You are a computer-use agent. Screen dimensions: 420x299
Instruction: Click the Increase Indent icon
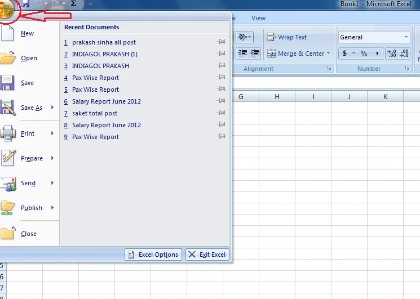(x=255, y=53)
